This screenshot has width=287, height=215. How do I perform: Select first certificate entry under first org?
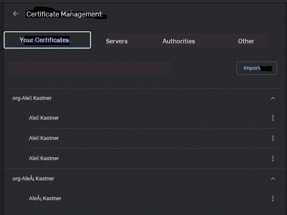[44, 118]
